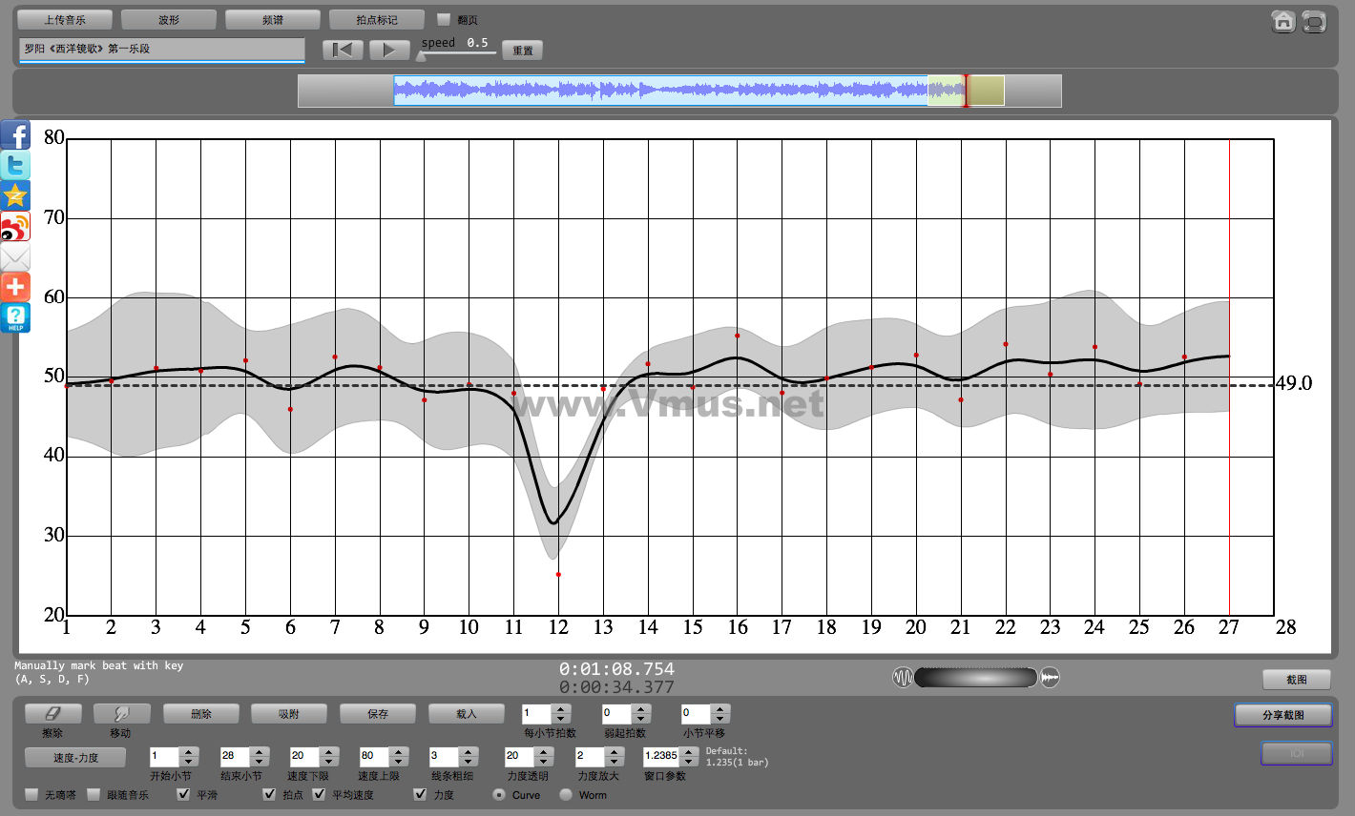This screenshot has width=1355, height=816.
Task: Open the blue Help icon
Action: [x=15, y=318]
